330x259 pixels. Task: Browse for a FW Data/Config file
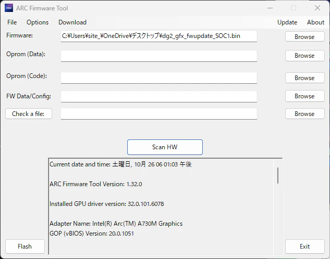(x=305, y=96)
